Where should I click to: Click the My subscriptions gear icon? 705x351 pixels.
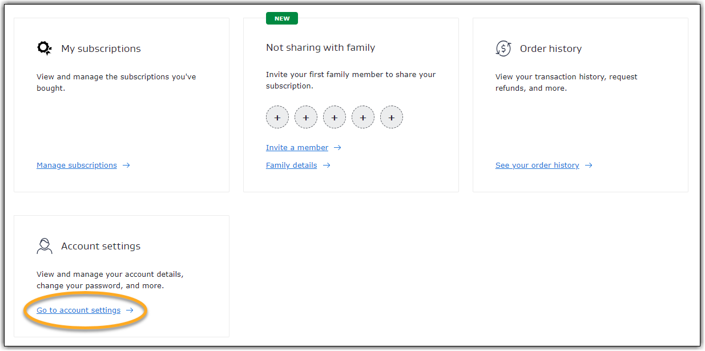point(45,49)
